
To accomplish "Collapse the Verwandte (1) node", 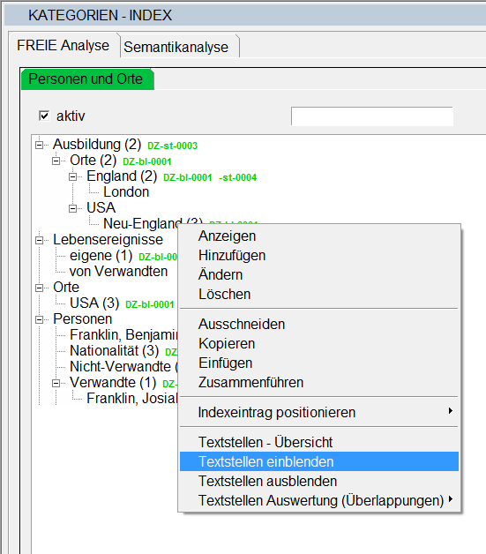I will click(56, 384).
